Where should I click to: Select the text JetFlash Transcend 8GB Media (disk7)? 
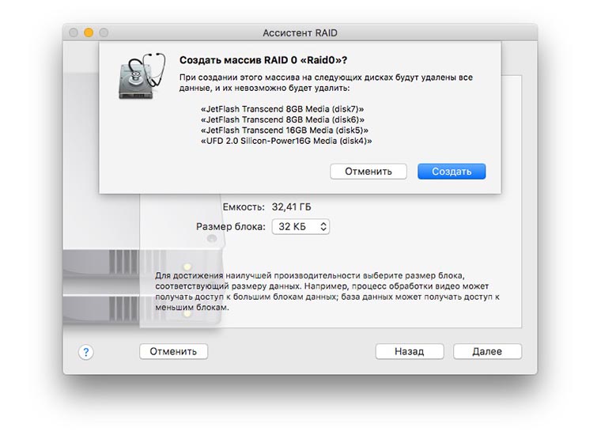pyautogui.click(x=282, y=109)
